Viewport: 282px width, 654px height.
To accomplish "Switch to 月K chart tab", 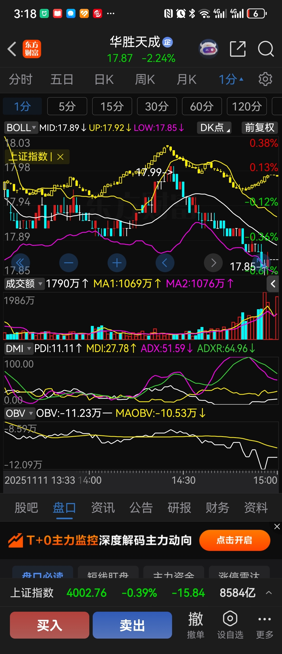I will (x=186, y=79).
